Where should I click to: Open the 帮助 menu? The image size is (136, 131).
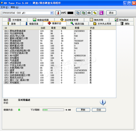pos(15,7)
